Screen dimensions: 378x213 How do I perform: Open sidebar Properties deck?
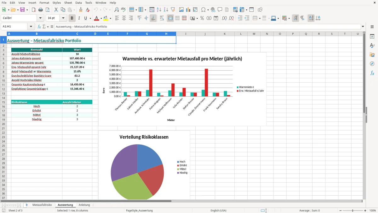tap(372, 37)
